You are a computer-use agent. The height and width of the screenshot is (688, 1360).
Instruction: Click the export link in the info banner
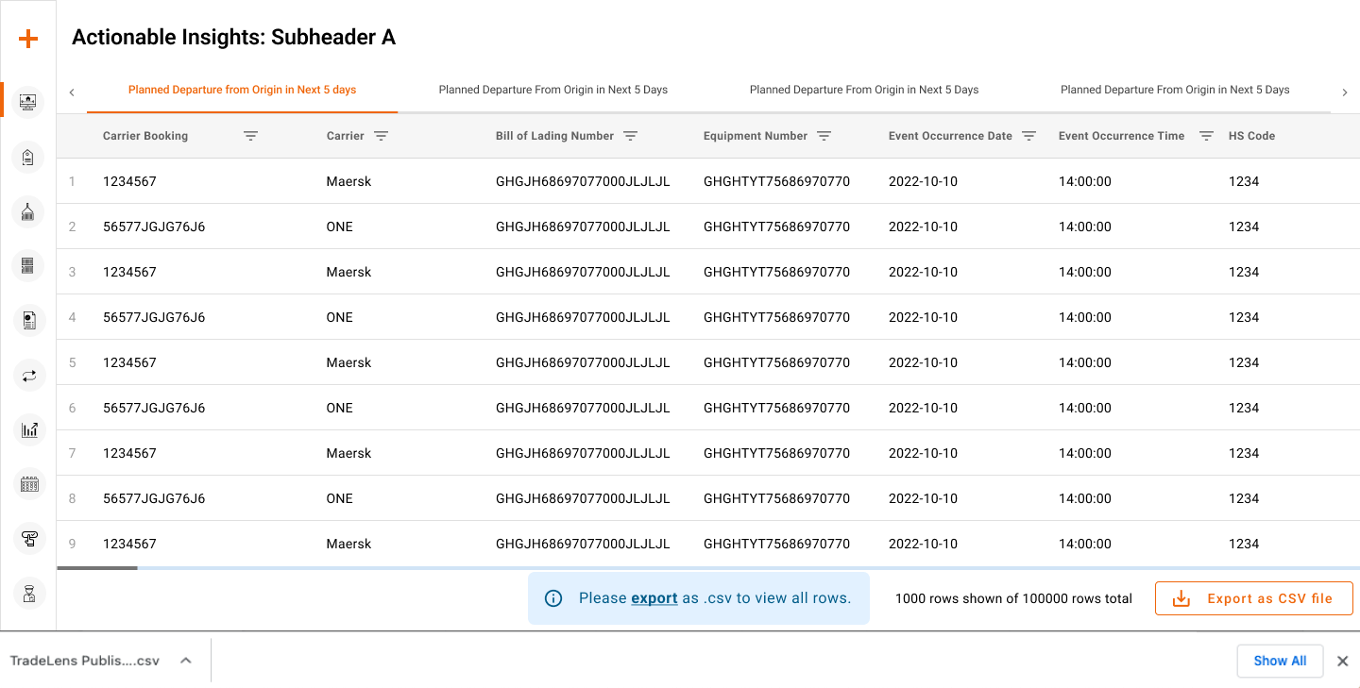[x=654, y=598]
